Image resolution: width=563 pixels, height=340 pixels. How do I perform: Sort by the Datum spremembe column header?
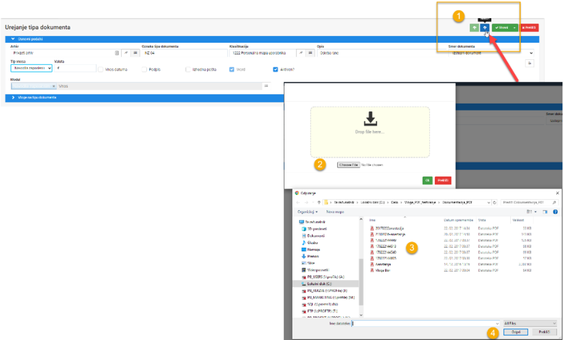coord(458,220)
